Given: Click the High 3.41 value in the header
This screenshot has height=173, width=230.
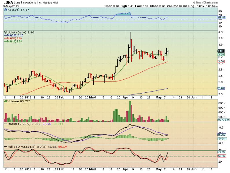Looking at the screenshot, I should tap(127, 6).
